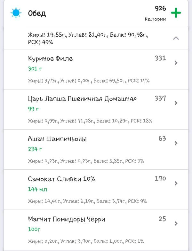Select the Магнит Помидоры Черри entry

(x=96, y=230)
